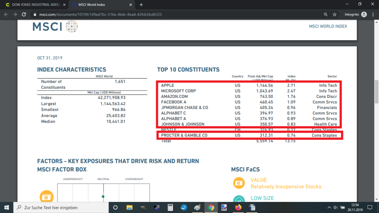Go back to the previous page
This screenshot has height=213, width=379.
[x=6, y=14]
